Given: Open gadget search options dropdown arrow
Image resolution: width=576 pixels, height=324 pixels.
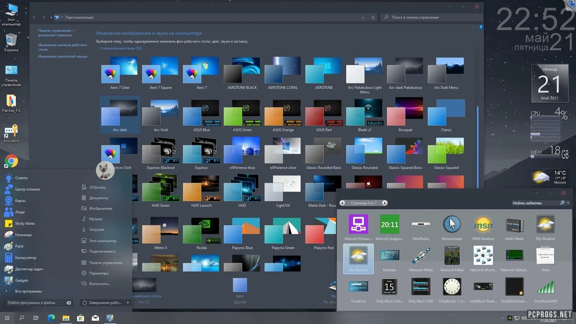Looking at the screenshot, I should [x=568, y=203].
